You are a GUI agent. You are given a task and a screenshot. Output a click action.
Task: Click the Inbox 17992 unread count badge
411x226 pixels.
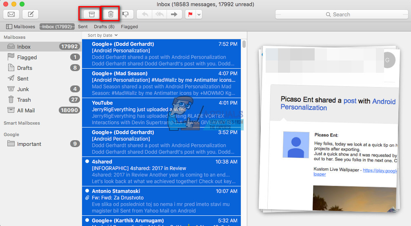click(69, 47)
